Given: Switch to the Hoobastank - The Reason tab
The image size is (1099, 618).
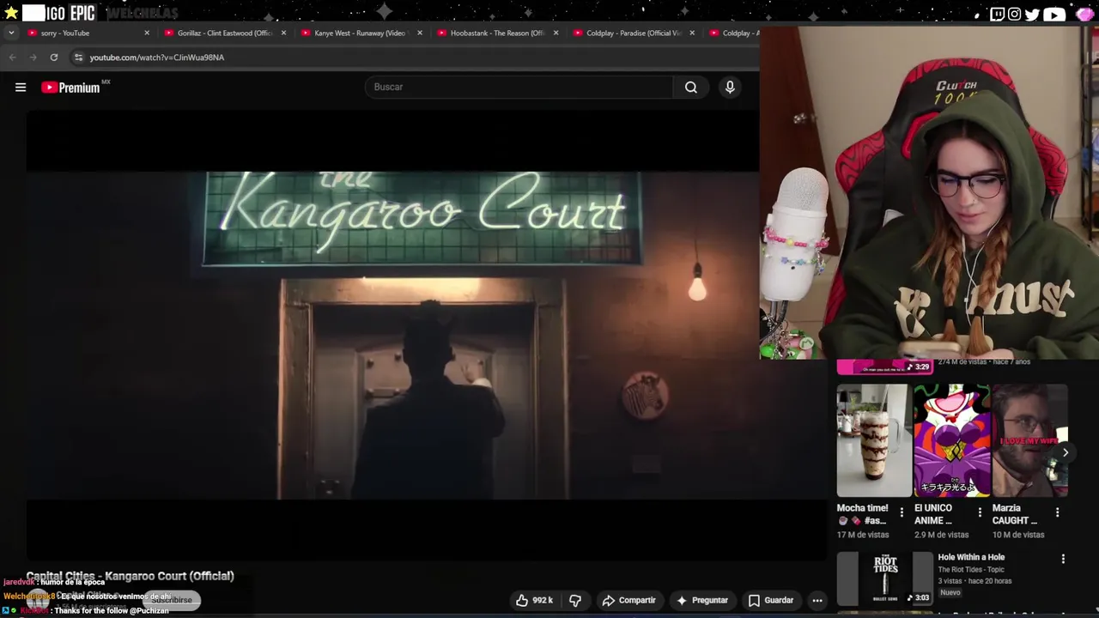Looking at the screenshot, I should (496, 33).
